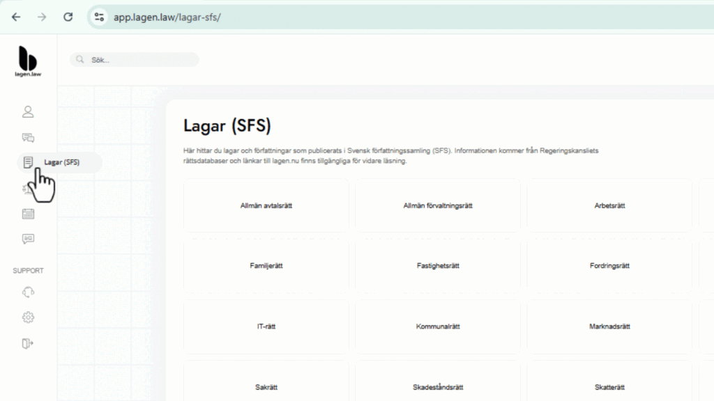Click the logout door icon
714x401 pixels.
28,343
